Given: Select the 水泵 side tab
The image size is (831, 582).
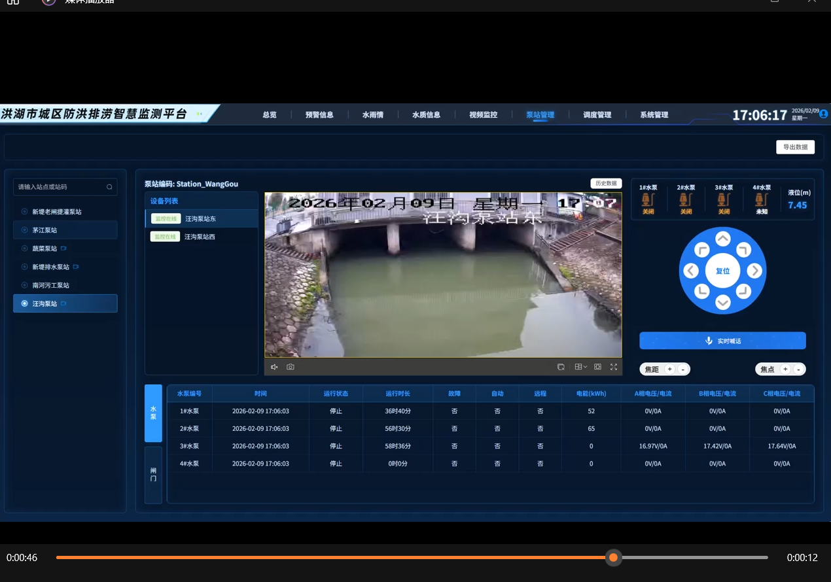Looking at the screenshot, I should pos(153,413).
